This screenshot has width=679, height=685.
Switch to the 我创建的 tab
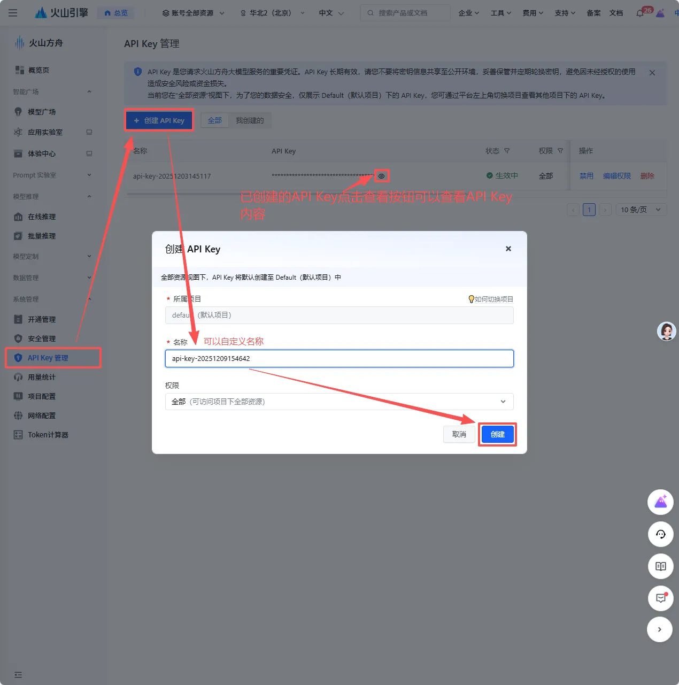click(x=250, y=120)
